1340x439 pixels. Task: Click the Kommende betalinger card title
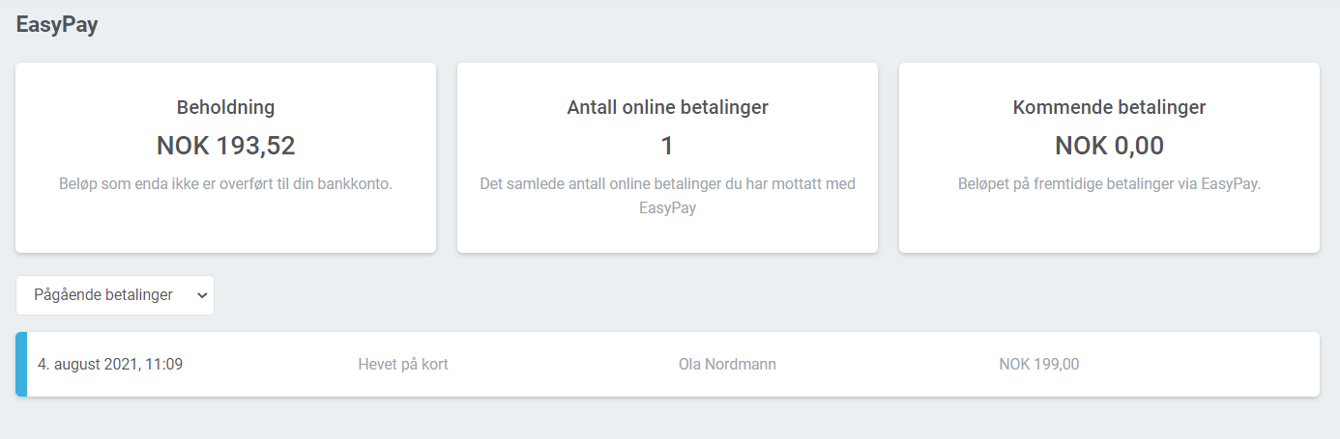(1109, 107)
